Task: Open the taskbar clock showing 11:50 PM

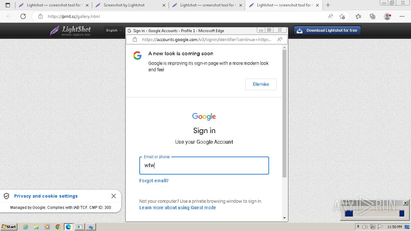Action: (x=395, y=227)
